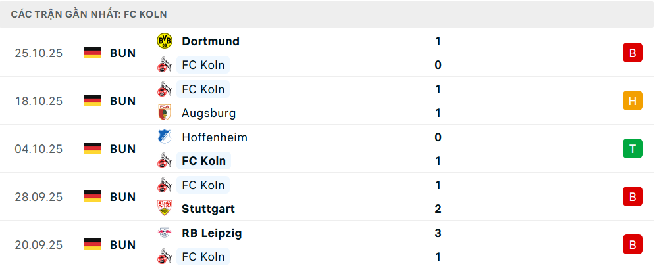The height and width of the screenshot is (266, 657).
Task: Open the Stuttgart team link
Action: [208, 209]
